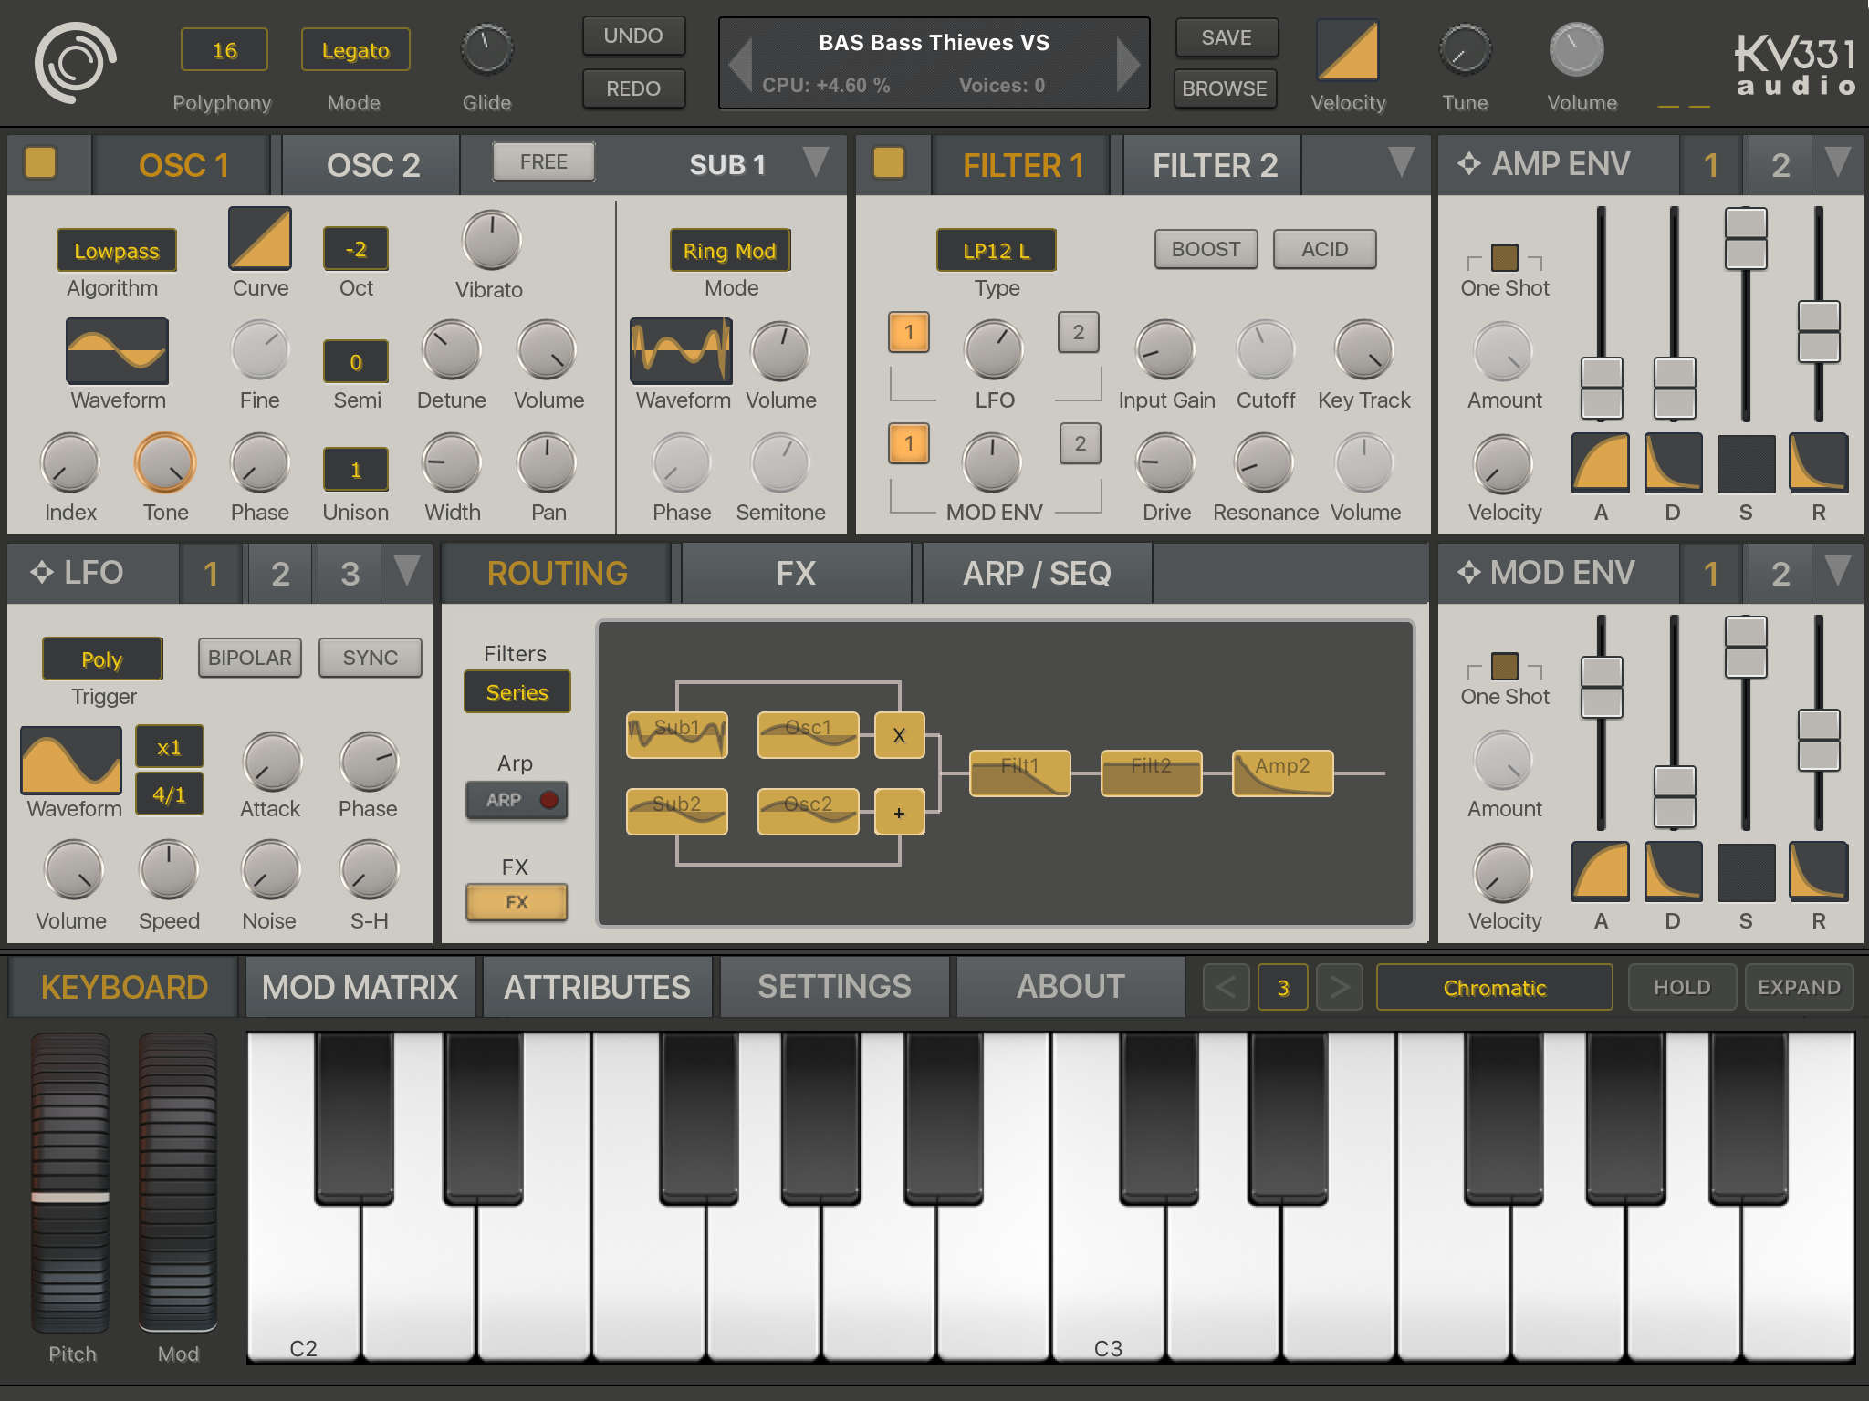Select next preset with right arrow

click(1128, 63)
